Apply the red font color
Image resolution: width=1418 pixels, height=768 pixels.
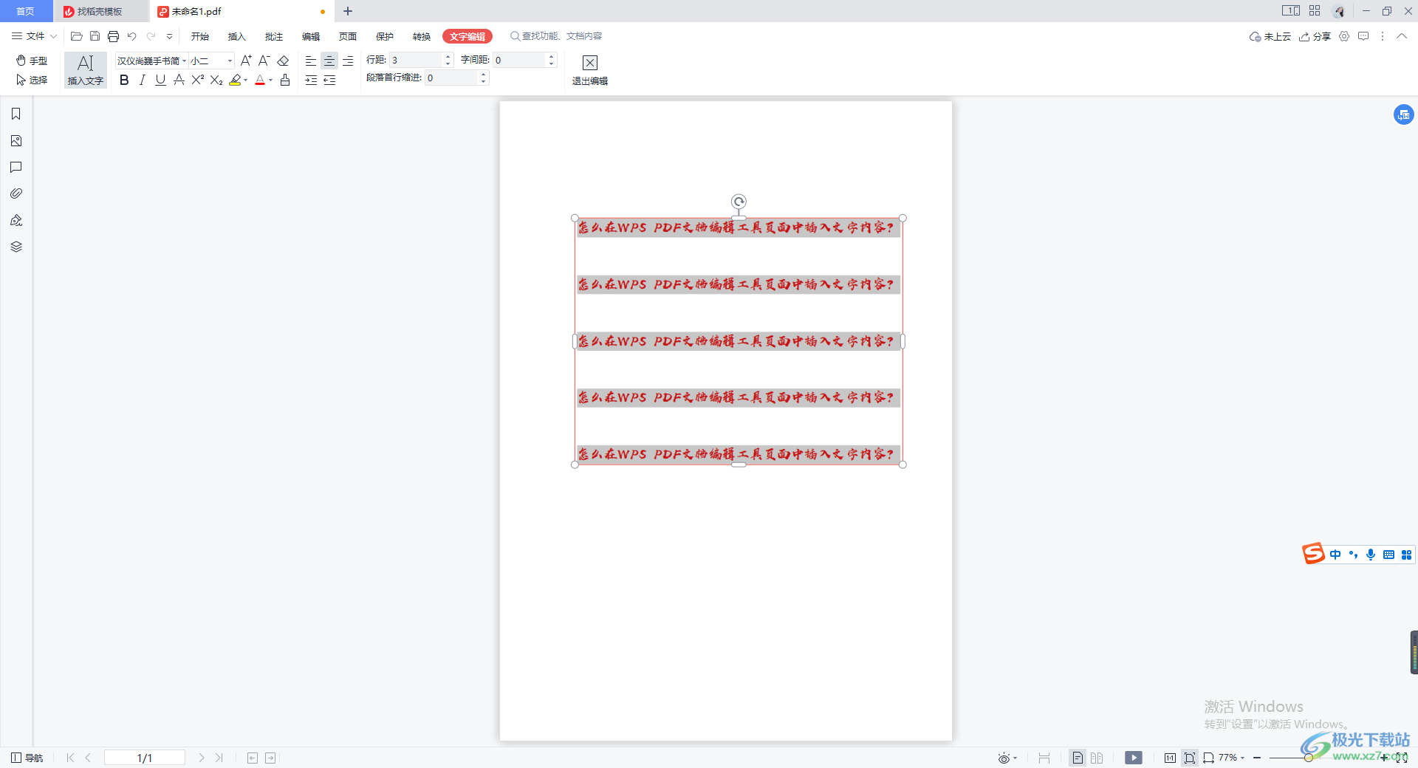coord(260,80)
